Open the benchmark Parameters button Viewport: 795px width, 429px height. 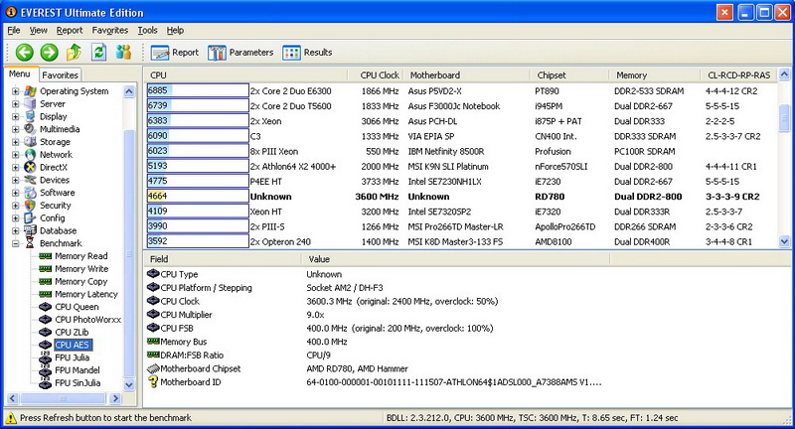tap(240, 53)
